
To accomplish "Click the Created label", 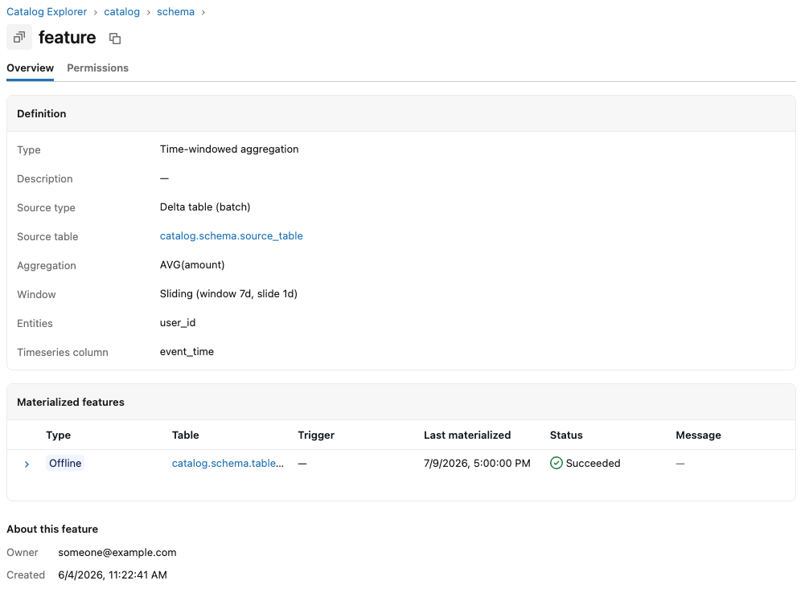I will tap(26, 575).
